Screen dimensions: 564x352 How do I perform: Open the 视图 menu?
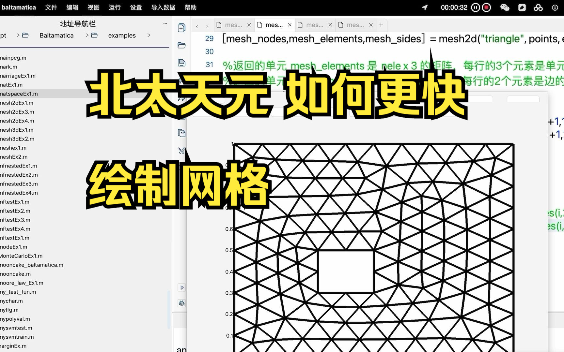click(x=93, y=7)
